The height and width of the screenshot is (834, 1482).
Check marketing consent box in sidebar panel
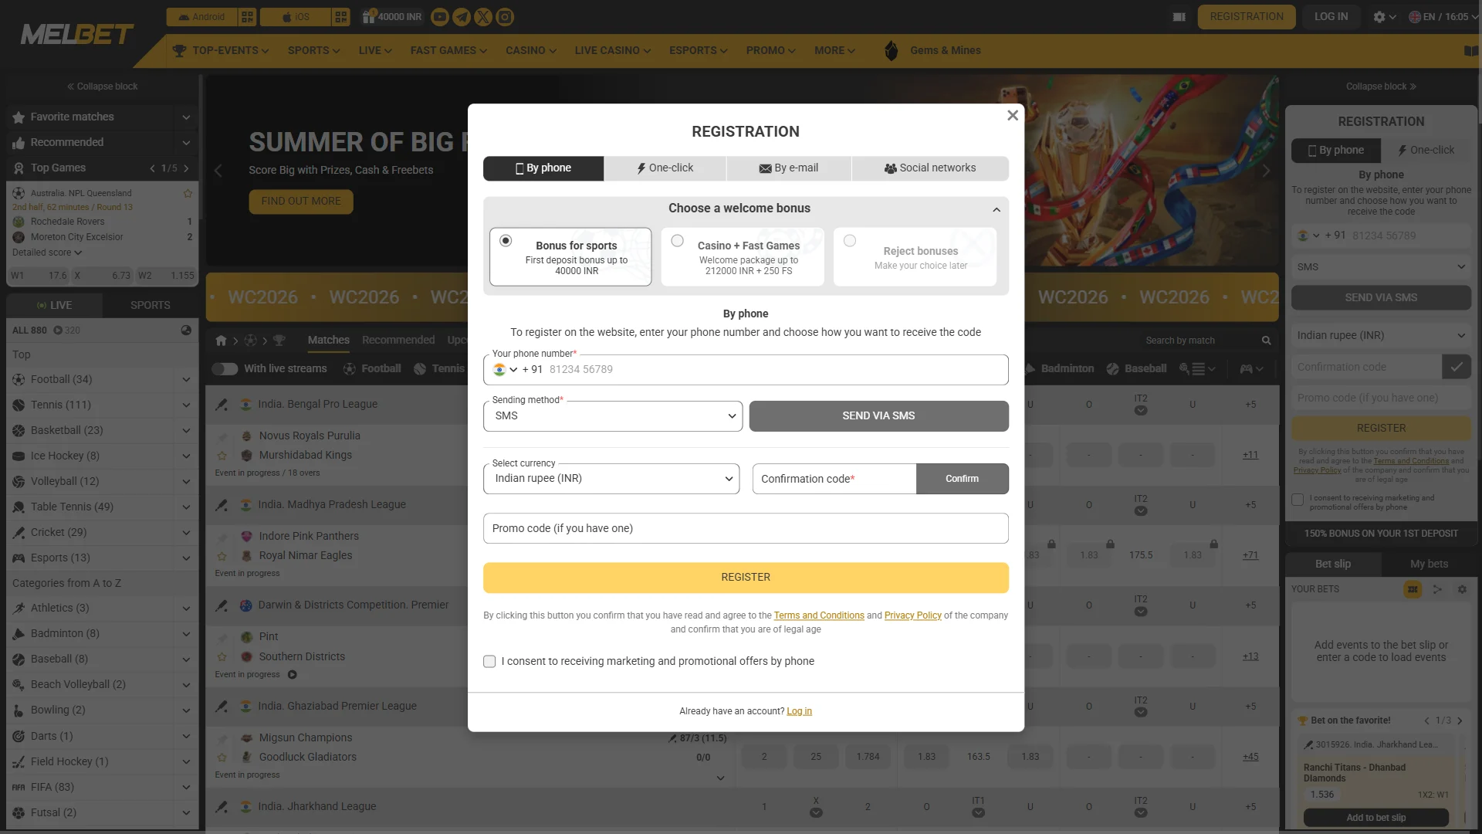tap(1298, 500)
